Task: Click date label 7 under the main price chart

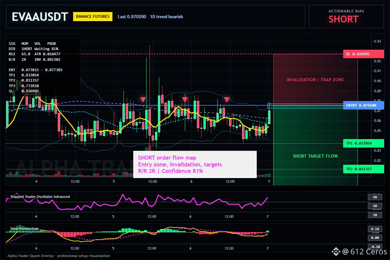Action: coord(268,181)
